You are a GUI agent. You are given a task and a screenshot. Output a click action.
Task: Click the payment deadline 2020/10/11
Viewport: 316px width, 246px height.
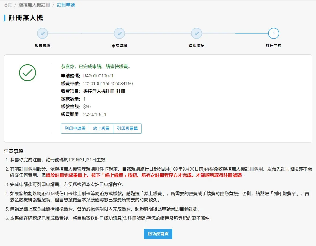point(95,114)
